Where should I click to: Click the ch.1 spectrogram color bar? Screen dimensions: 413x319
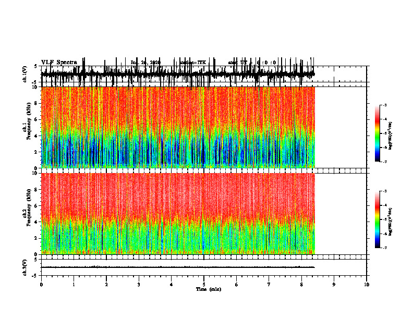(x=378, y=133)
